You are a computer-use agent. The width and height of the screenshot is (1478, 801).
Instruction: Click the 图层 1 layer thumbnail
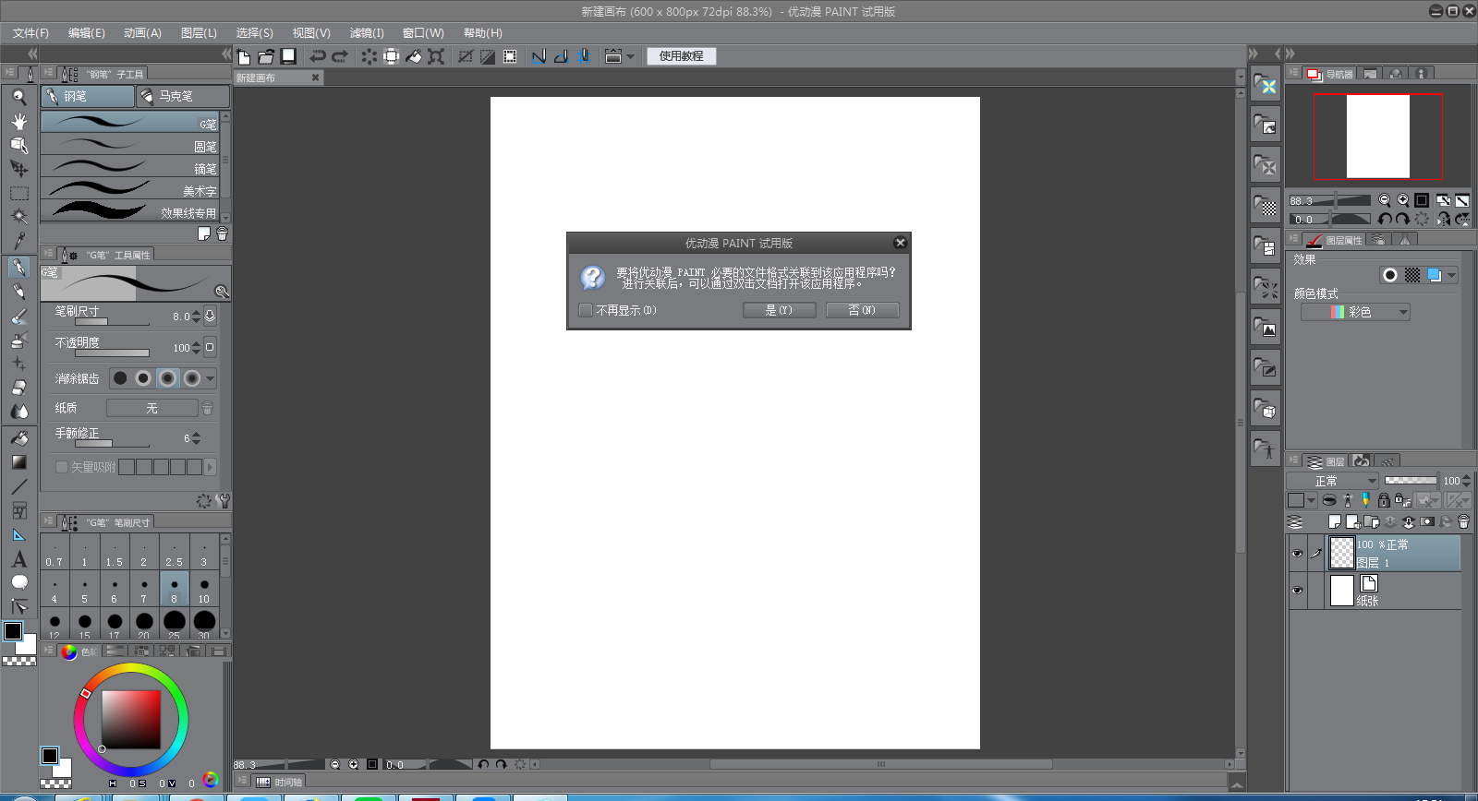(x=1341, y=553)
